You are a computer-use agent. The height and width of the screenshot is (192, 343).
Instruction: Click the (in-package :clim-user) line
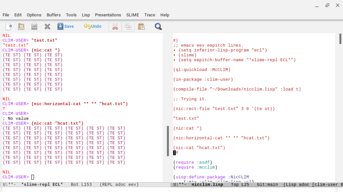point(203,79)
